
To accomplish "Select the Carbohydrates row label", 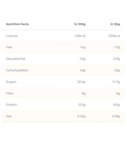I will click(x=17, y=70).
